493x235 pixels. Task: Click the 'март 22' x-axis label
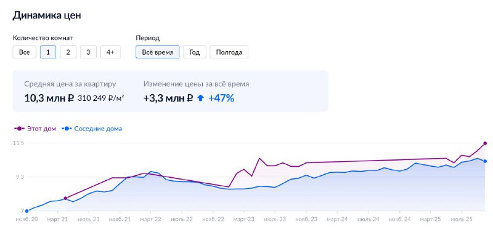click(150, 219)
